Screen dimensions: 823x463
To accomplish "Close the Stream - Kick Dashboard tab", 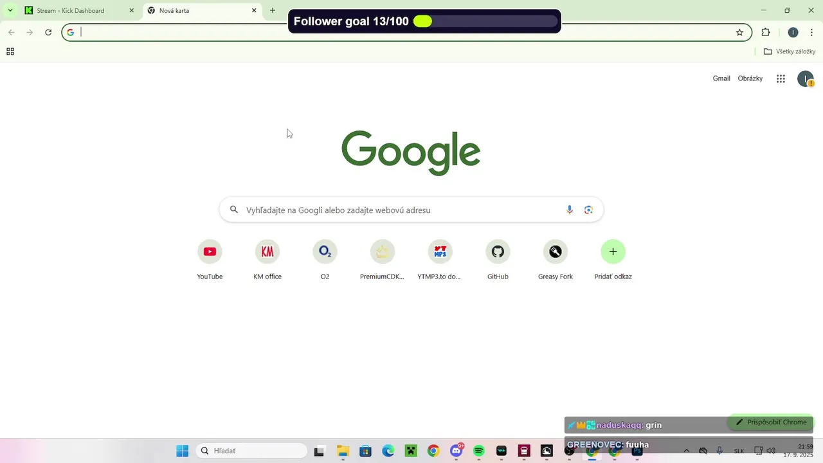I will point(132,10).
